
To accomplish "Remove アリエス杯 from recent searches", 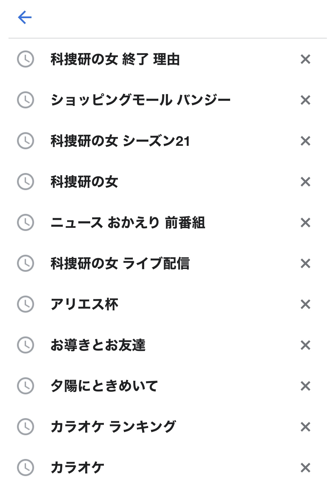I will [305, 304].
